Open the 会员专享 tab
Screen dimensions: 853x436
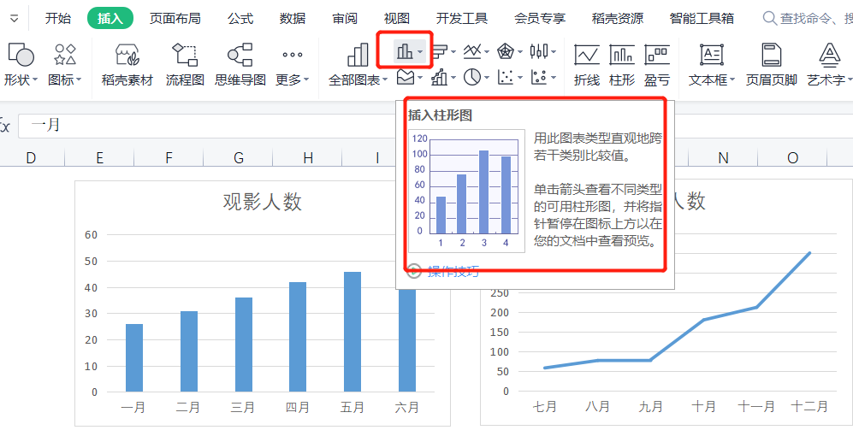point(540,19)
